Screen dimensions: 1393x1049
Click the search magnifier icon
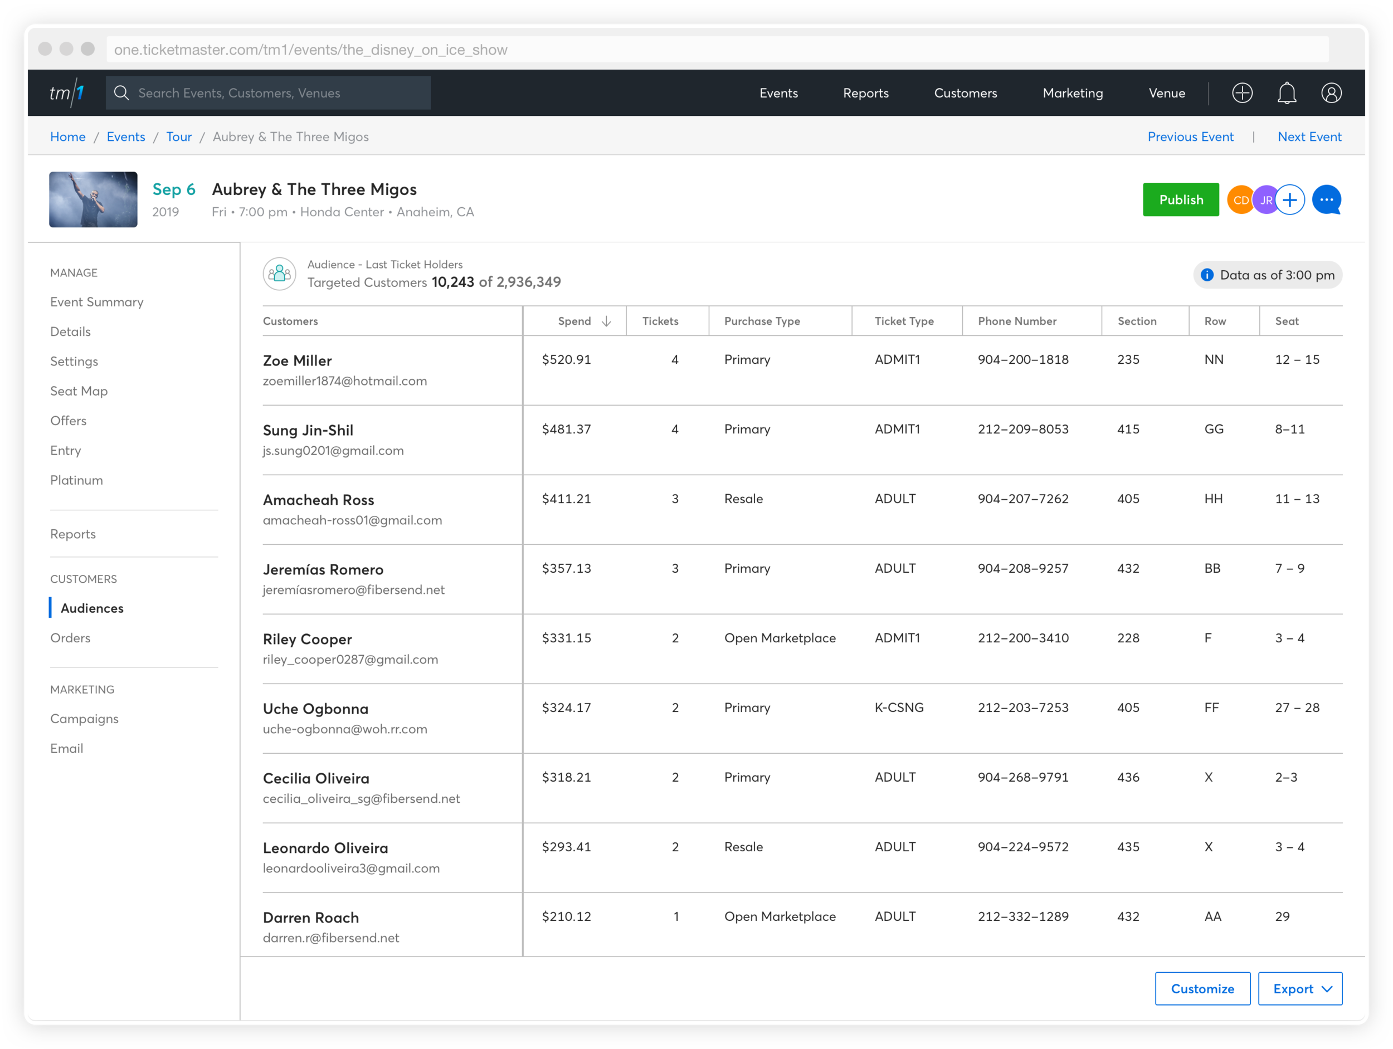coord(121,93)
